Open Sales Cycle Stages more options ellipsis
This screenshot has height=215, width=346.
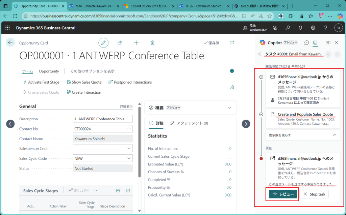pos(96,191)
